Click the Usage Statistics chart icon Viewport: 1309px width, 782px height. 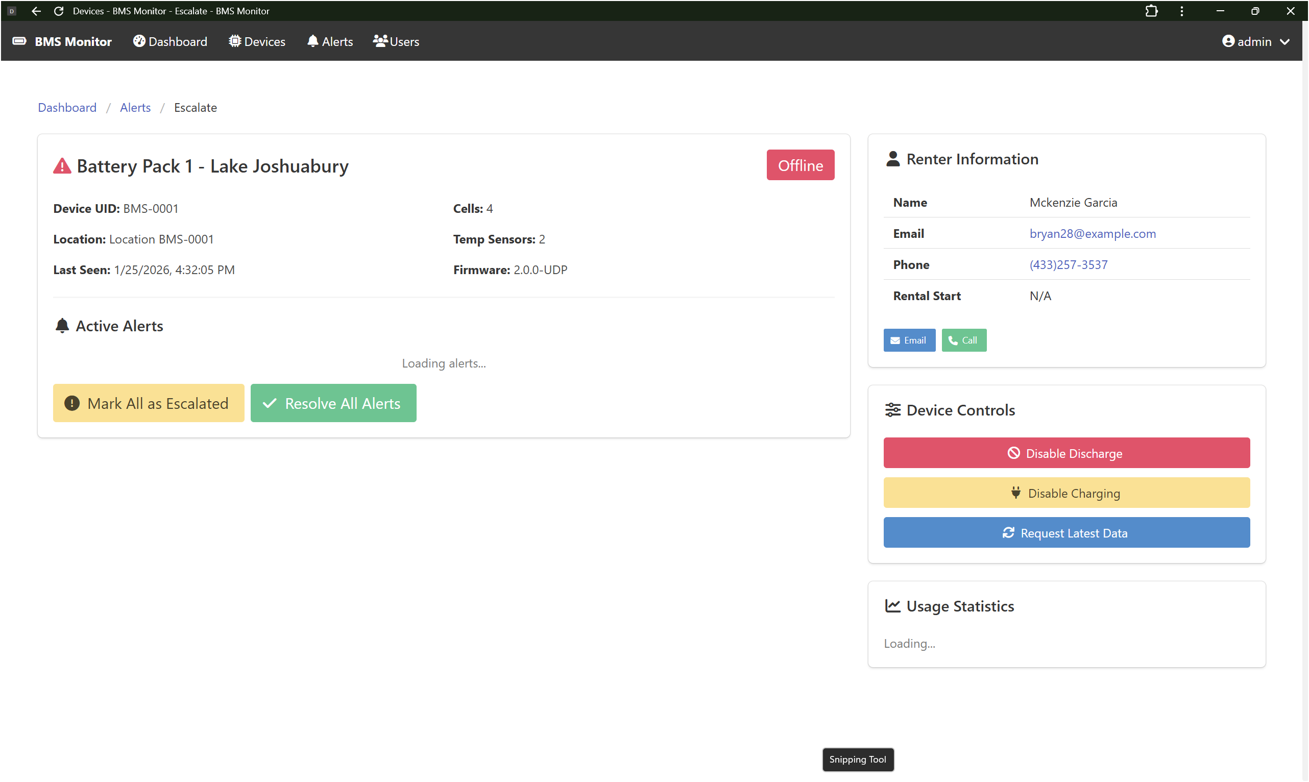[x=893, y=606]
